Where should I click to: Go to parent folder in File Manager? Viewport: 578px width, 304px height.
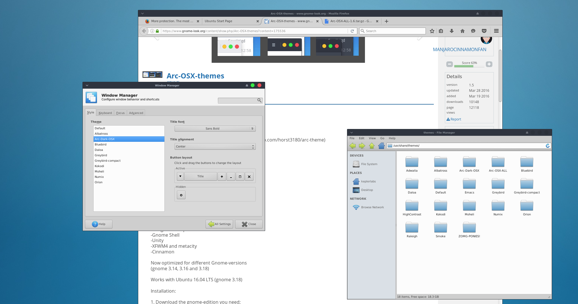(x=372, y=146)
